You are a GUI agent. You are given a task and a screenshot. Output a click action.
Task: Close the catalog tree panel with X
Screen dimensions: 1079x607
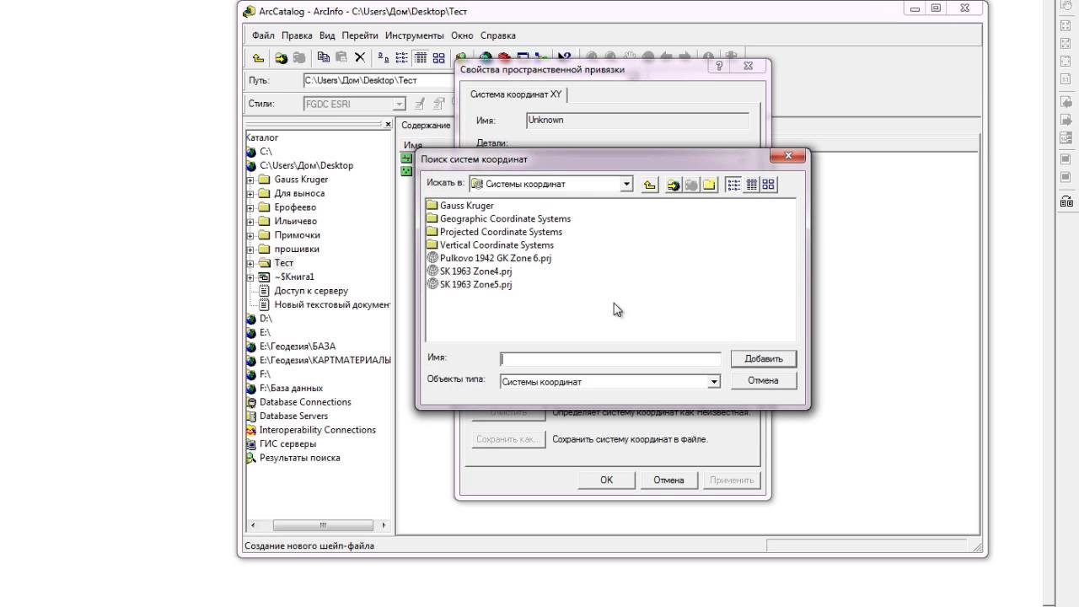coord(388,125)
